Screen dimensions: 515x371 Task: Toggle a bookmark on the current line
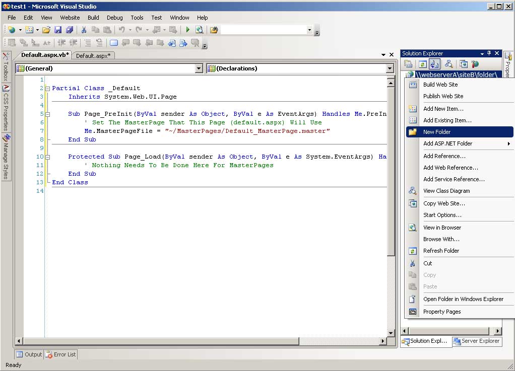[x=114, y=43]
